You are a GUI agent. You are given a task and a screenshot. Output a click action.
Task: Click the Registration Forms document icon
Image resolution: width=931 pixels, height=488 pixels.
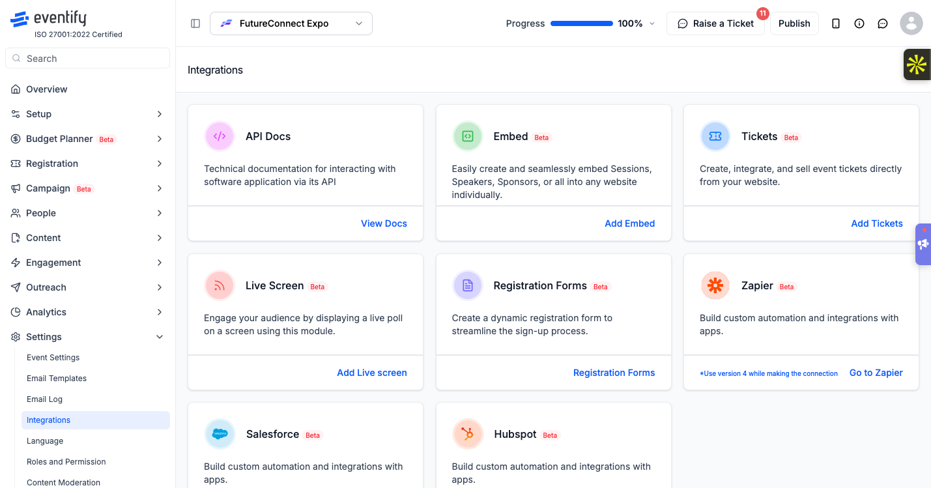click(467, 285)
